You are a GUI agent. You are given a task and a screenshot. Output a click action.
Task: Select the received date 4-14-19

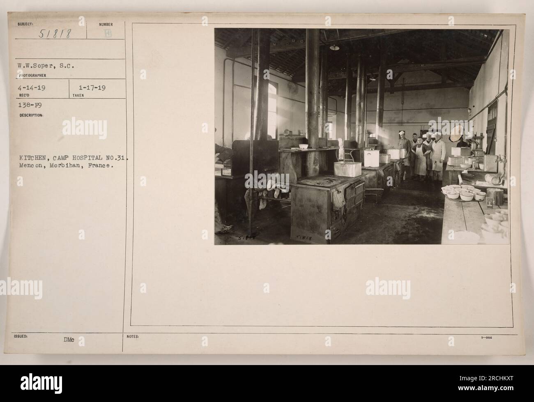pos(31,88)
